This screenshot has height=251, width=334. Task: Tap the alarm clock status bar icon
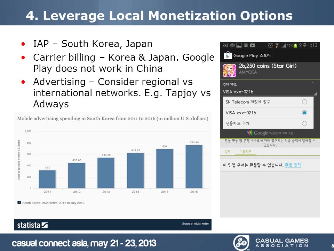pyautogui.click(x=270, y=45)
